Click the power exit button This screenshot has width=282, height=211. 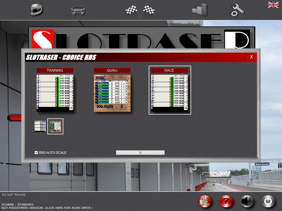pos(268,201)
